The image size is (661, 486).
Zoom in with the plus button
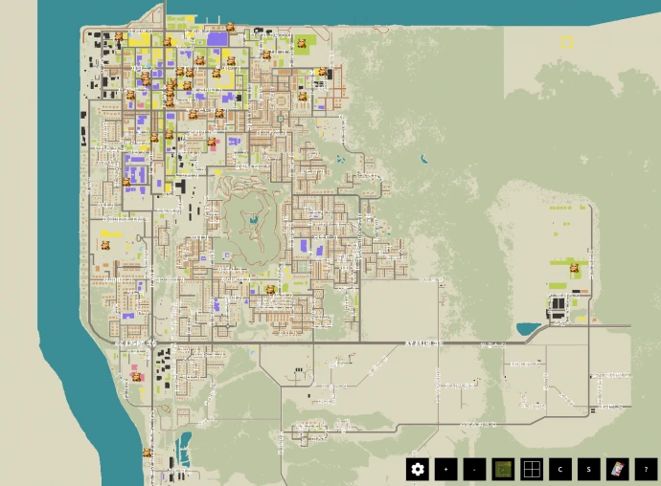tap(445, 469)
